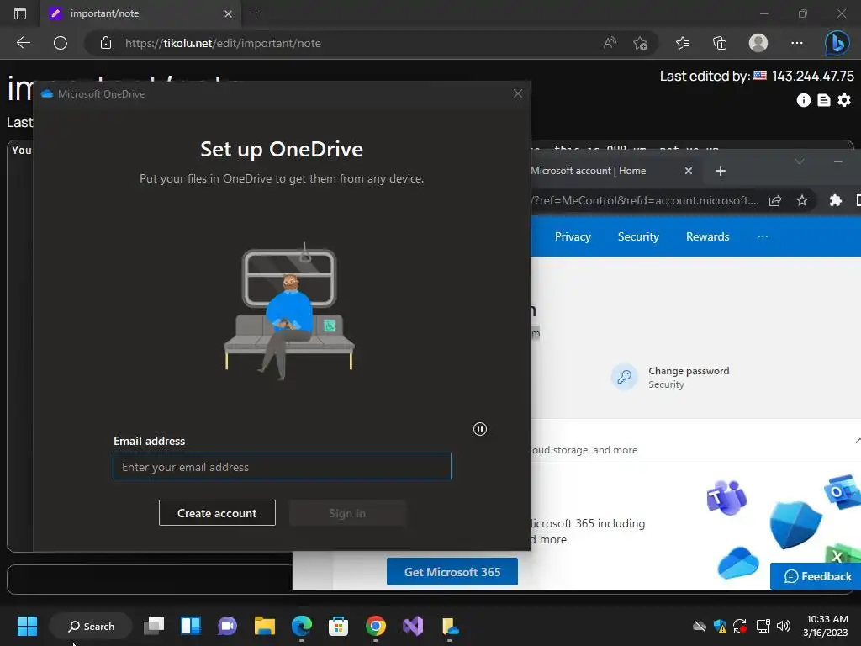The image size is (861, 646).
Task: Pause the OneDrive setup animation
Action: [480, 429]
